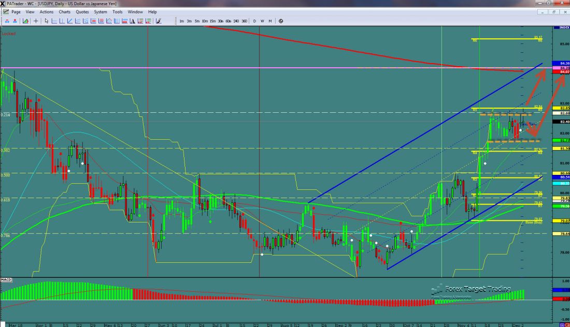Select the D daily timeframe
570x327 pixels.
pyautogui.click(x=254, y=21)
